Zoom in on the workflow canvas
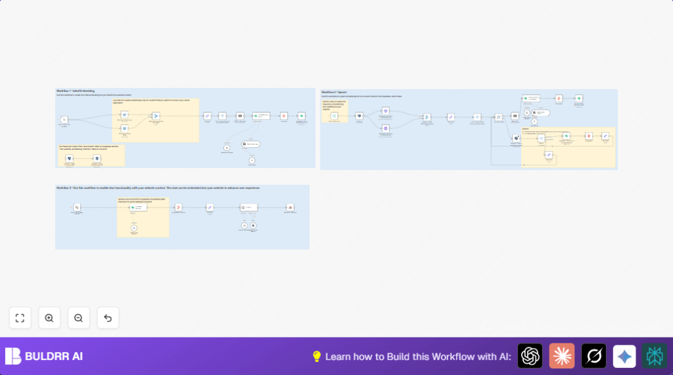 click(49, 318)
